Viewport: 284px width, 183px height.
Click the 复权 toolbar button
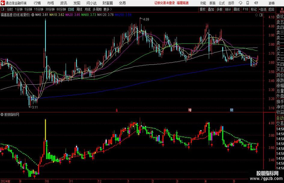203,9
